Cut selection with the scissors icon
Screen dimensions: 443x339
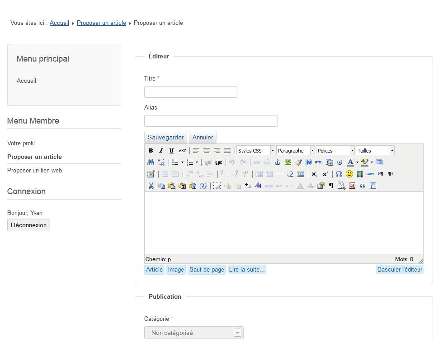click(151, 186)
